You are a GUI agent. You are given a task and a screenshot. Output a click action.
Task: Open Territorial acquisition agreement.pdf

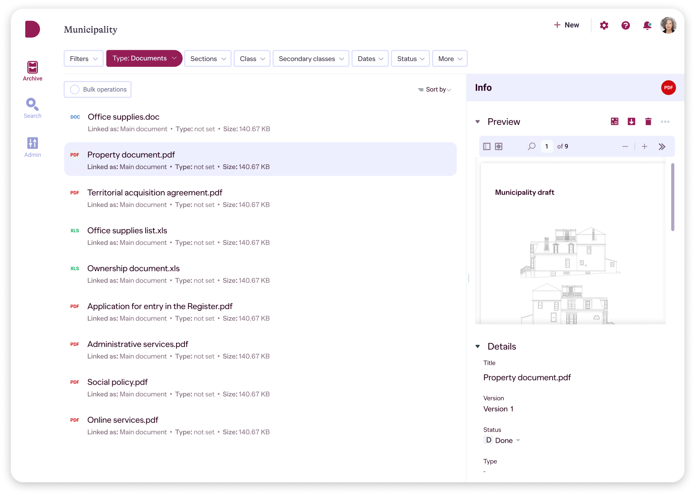click(x=155, y=193)
